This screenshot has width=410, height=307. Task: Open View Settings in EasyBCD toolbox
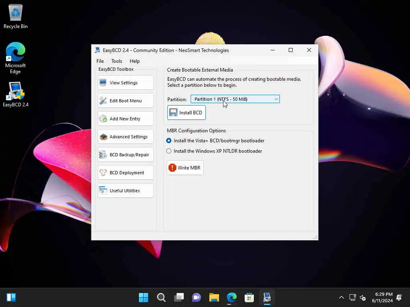[126, 83]
